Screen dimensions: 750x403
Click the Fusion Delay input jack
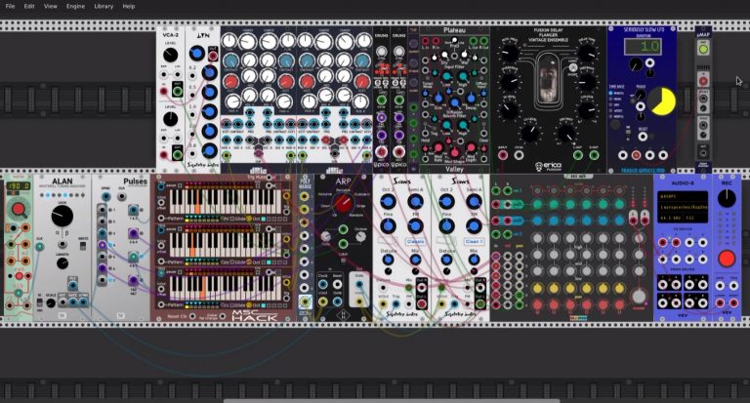click(503, 155)
